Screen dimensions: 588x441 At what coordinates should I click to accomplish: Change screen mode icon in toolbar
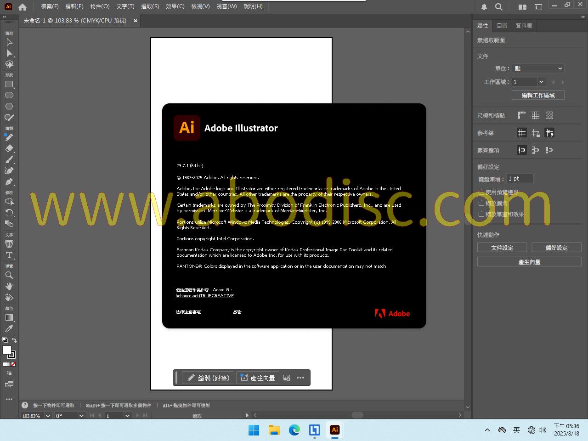(9, 384)
